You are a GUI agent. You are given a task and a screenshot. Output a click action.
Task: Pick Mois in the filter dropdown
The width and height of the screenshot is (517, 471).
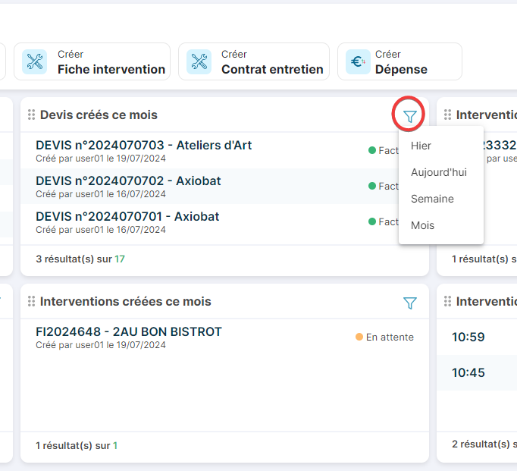(422, 225)
